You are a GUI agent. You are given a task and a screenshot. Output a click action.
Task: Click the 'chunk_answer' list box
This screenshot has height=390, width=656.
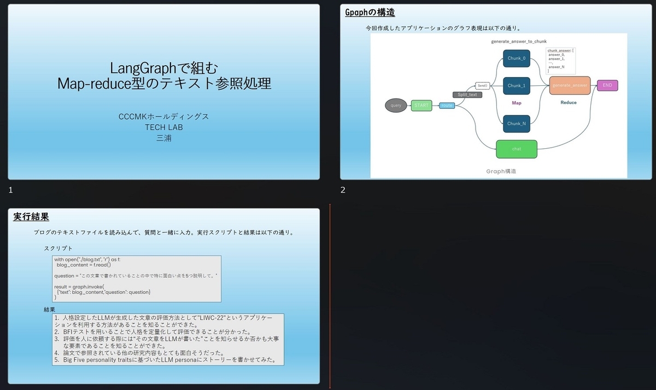pyautogui.click(x=560, y=61)
